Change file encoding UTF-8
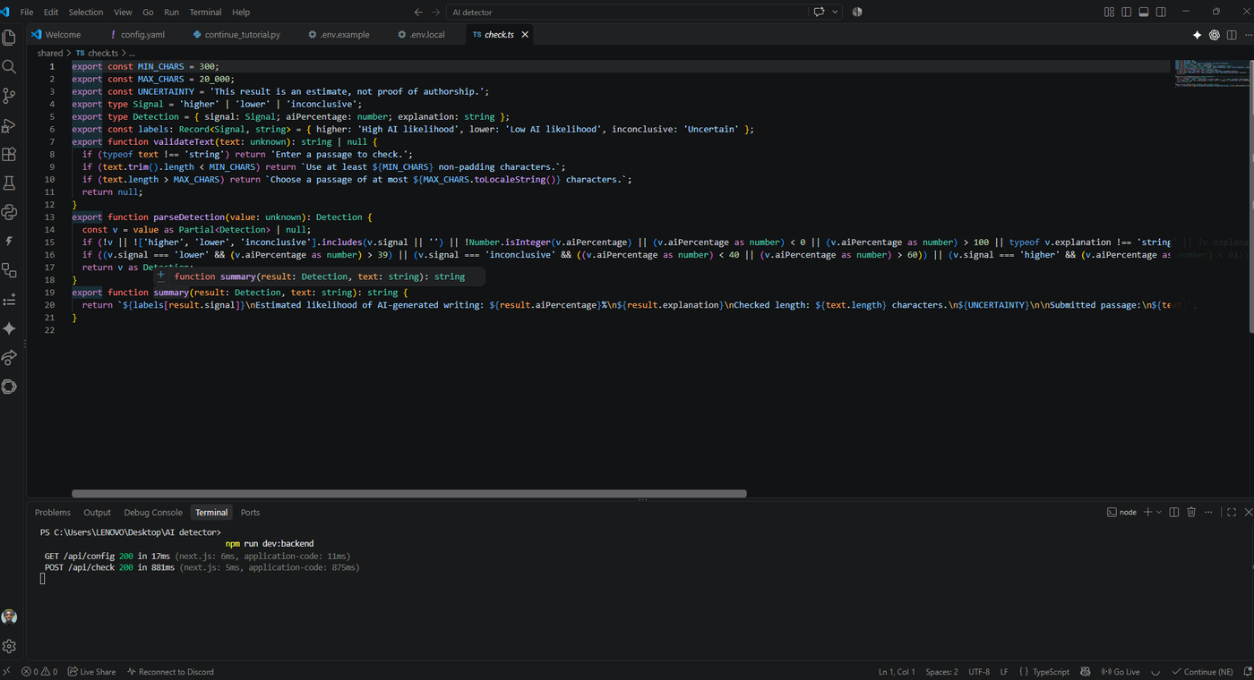 979,671
